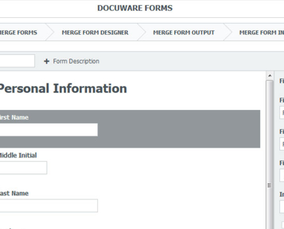The width and height of the screenshot is (284, 229).
Task: Click the Middle Initial label
Action: (x=18, y=155)
